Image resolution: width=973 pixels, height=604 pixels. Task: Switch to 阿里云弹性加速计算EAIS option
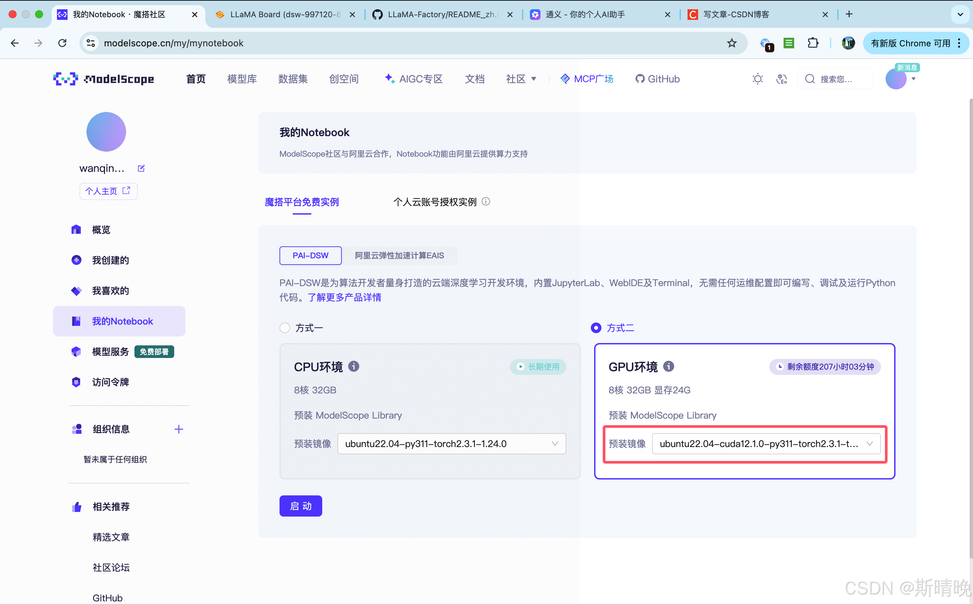click(399, 256)
